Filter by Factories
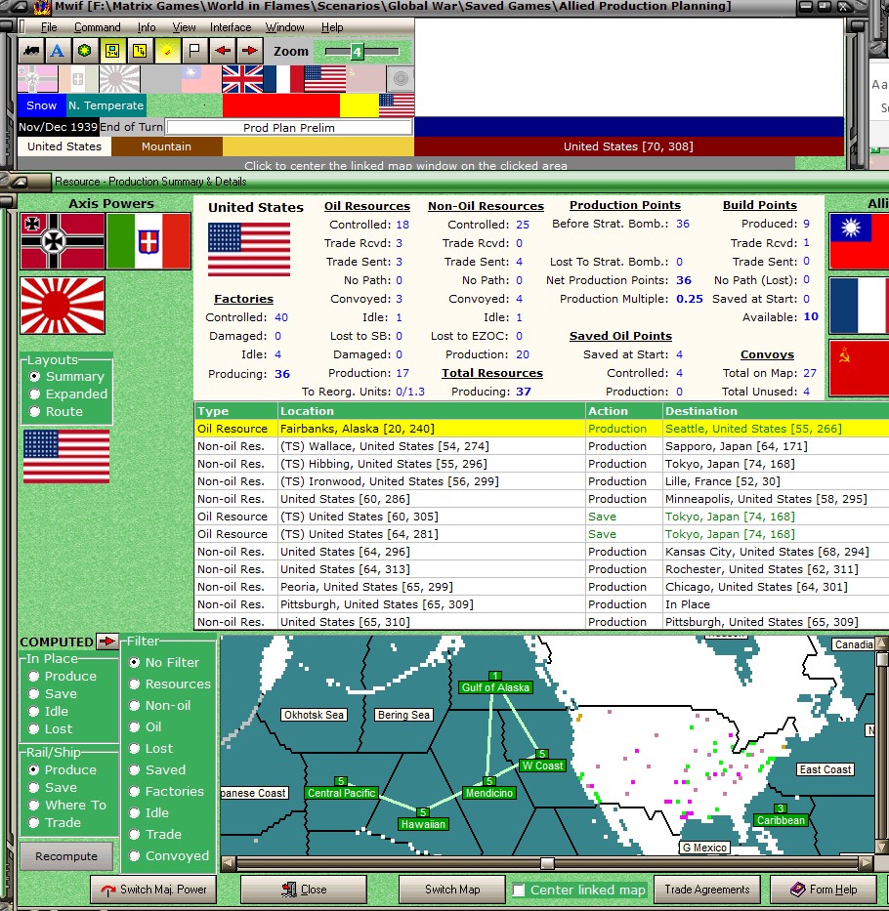This screenshot has width=889, height=911. (x=134, y=791)
